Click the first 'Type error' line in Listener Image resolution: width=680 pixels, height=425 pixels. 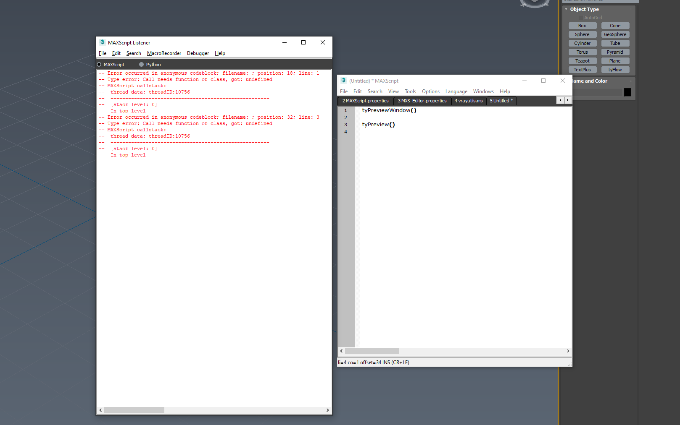tap(185, 79)
